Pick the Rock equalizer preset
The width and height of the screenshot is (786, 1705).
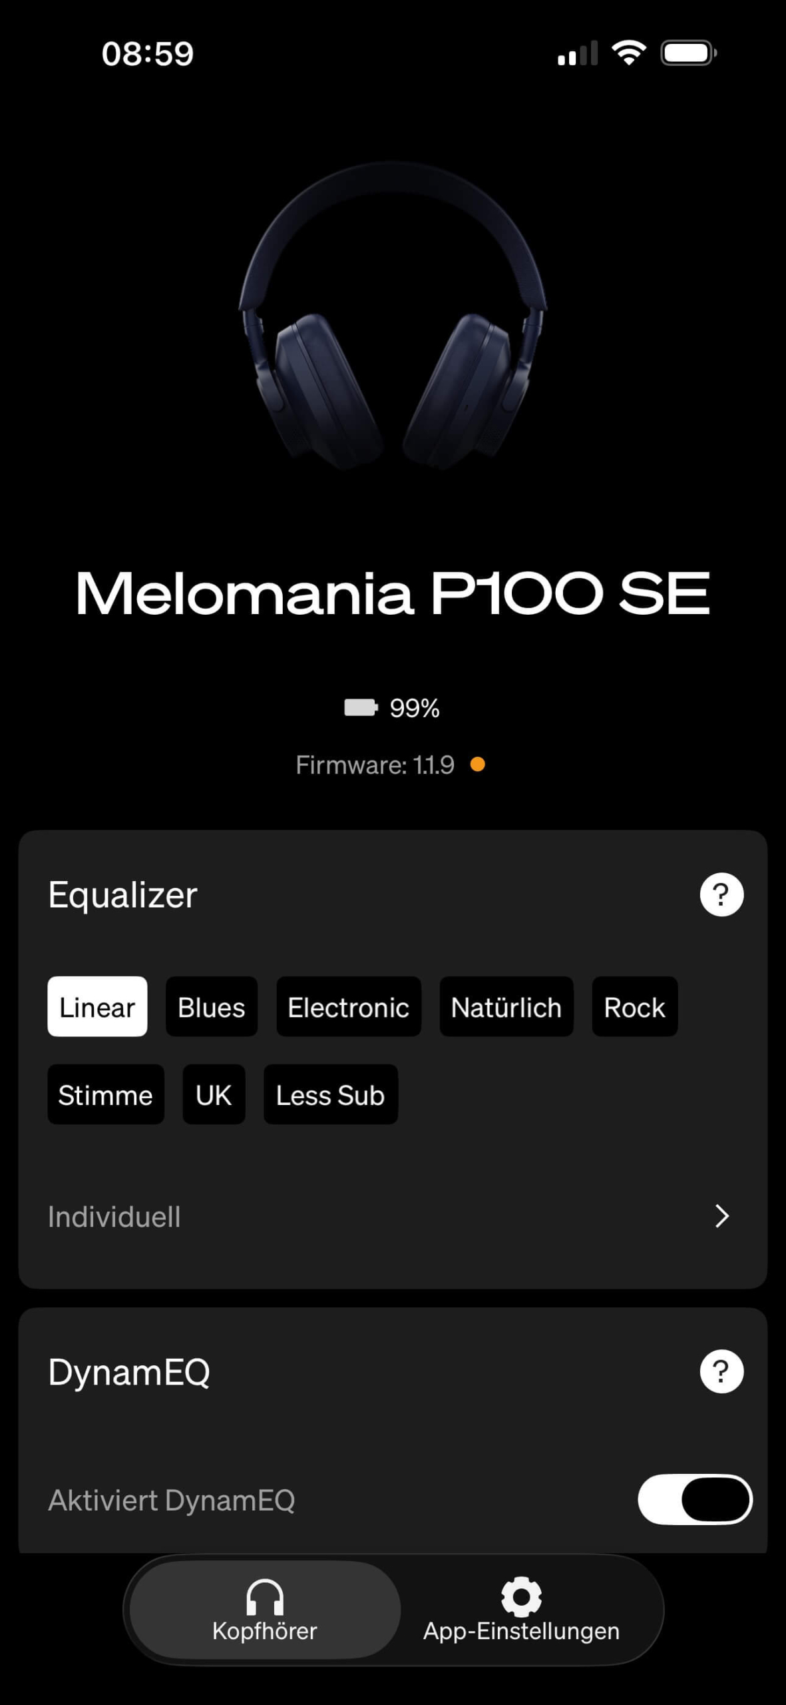pos(635,1006)
